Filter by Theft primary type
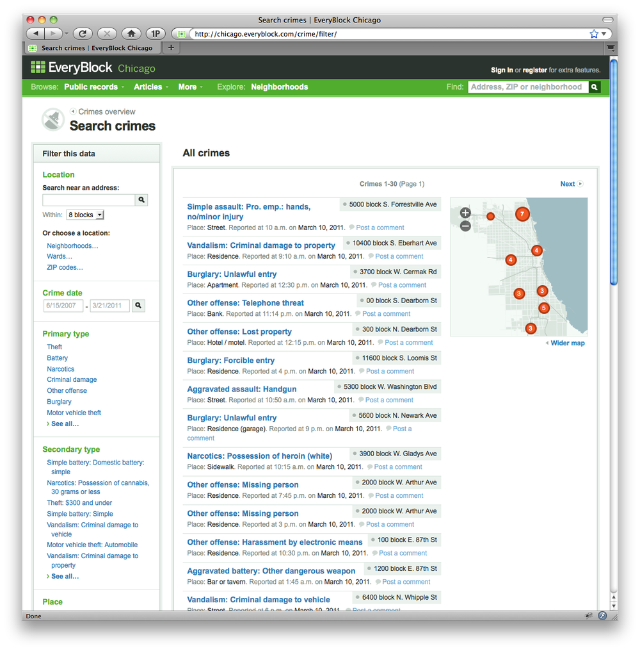This screenshot has width=640, height=651. tap(54, 347)
